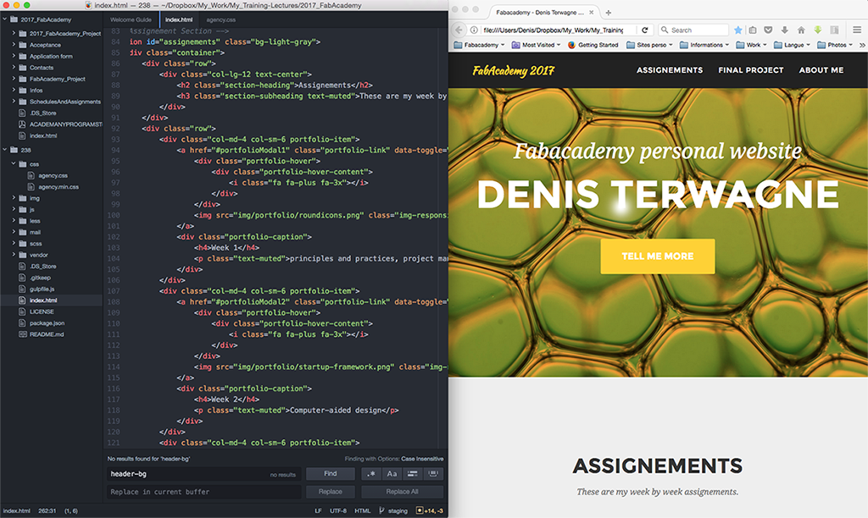This screenshot has width=868, height=518.
Task: Open package.json in tree view
Action: tap(47, 322)
